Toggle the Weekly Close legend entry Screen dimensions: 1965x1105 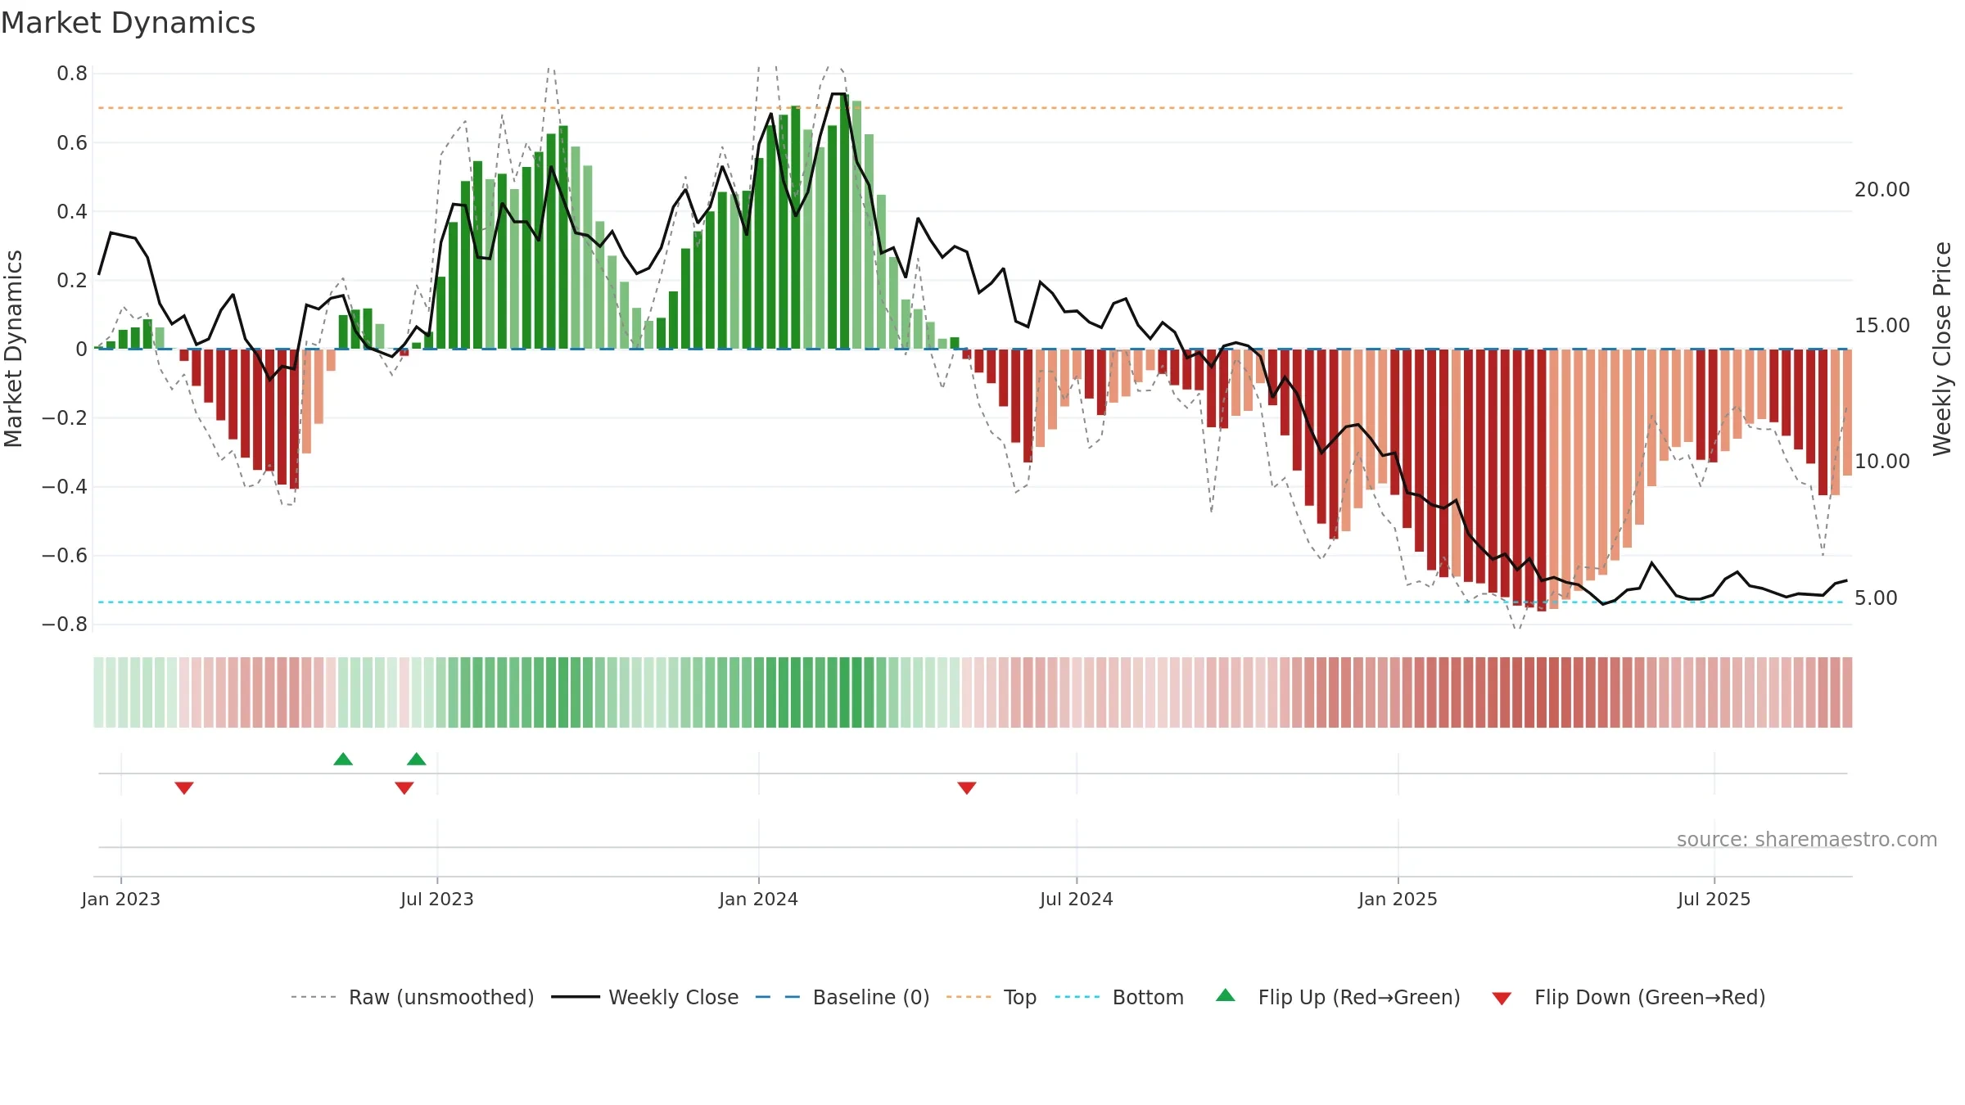point(645,997)
